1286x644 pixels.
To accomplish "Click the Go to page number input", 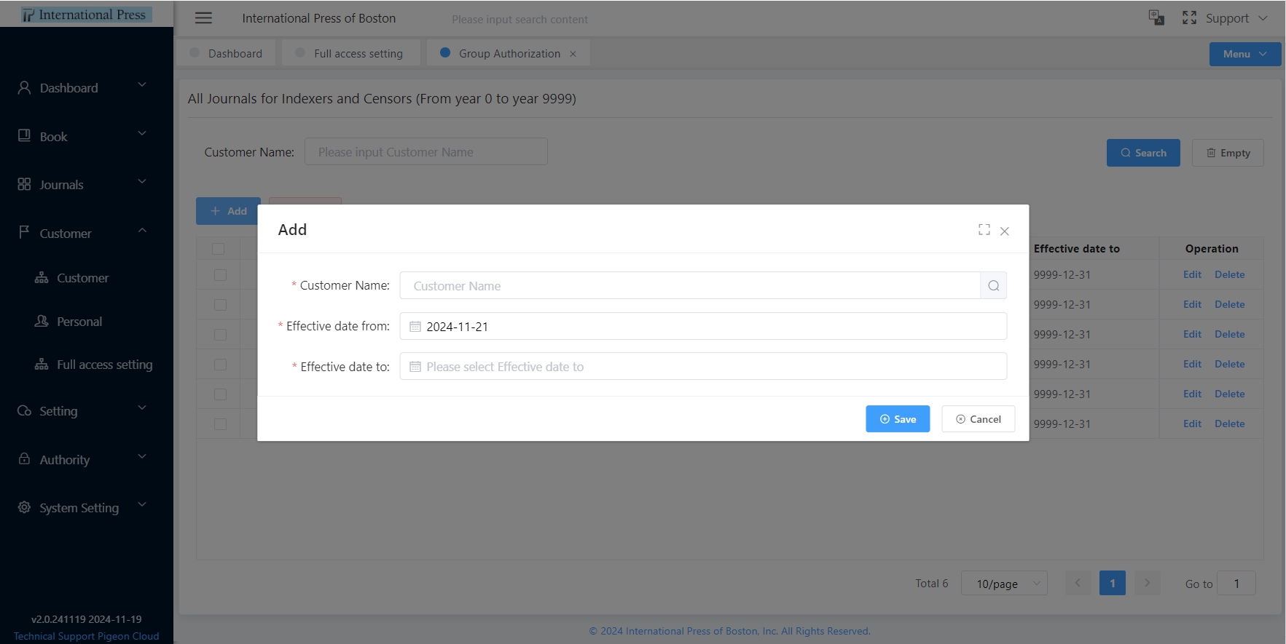I will [1236, 583].
